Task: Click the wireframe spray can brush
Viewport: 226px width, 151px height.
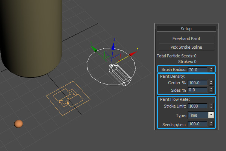Action: [120, 75]
